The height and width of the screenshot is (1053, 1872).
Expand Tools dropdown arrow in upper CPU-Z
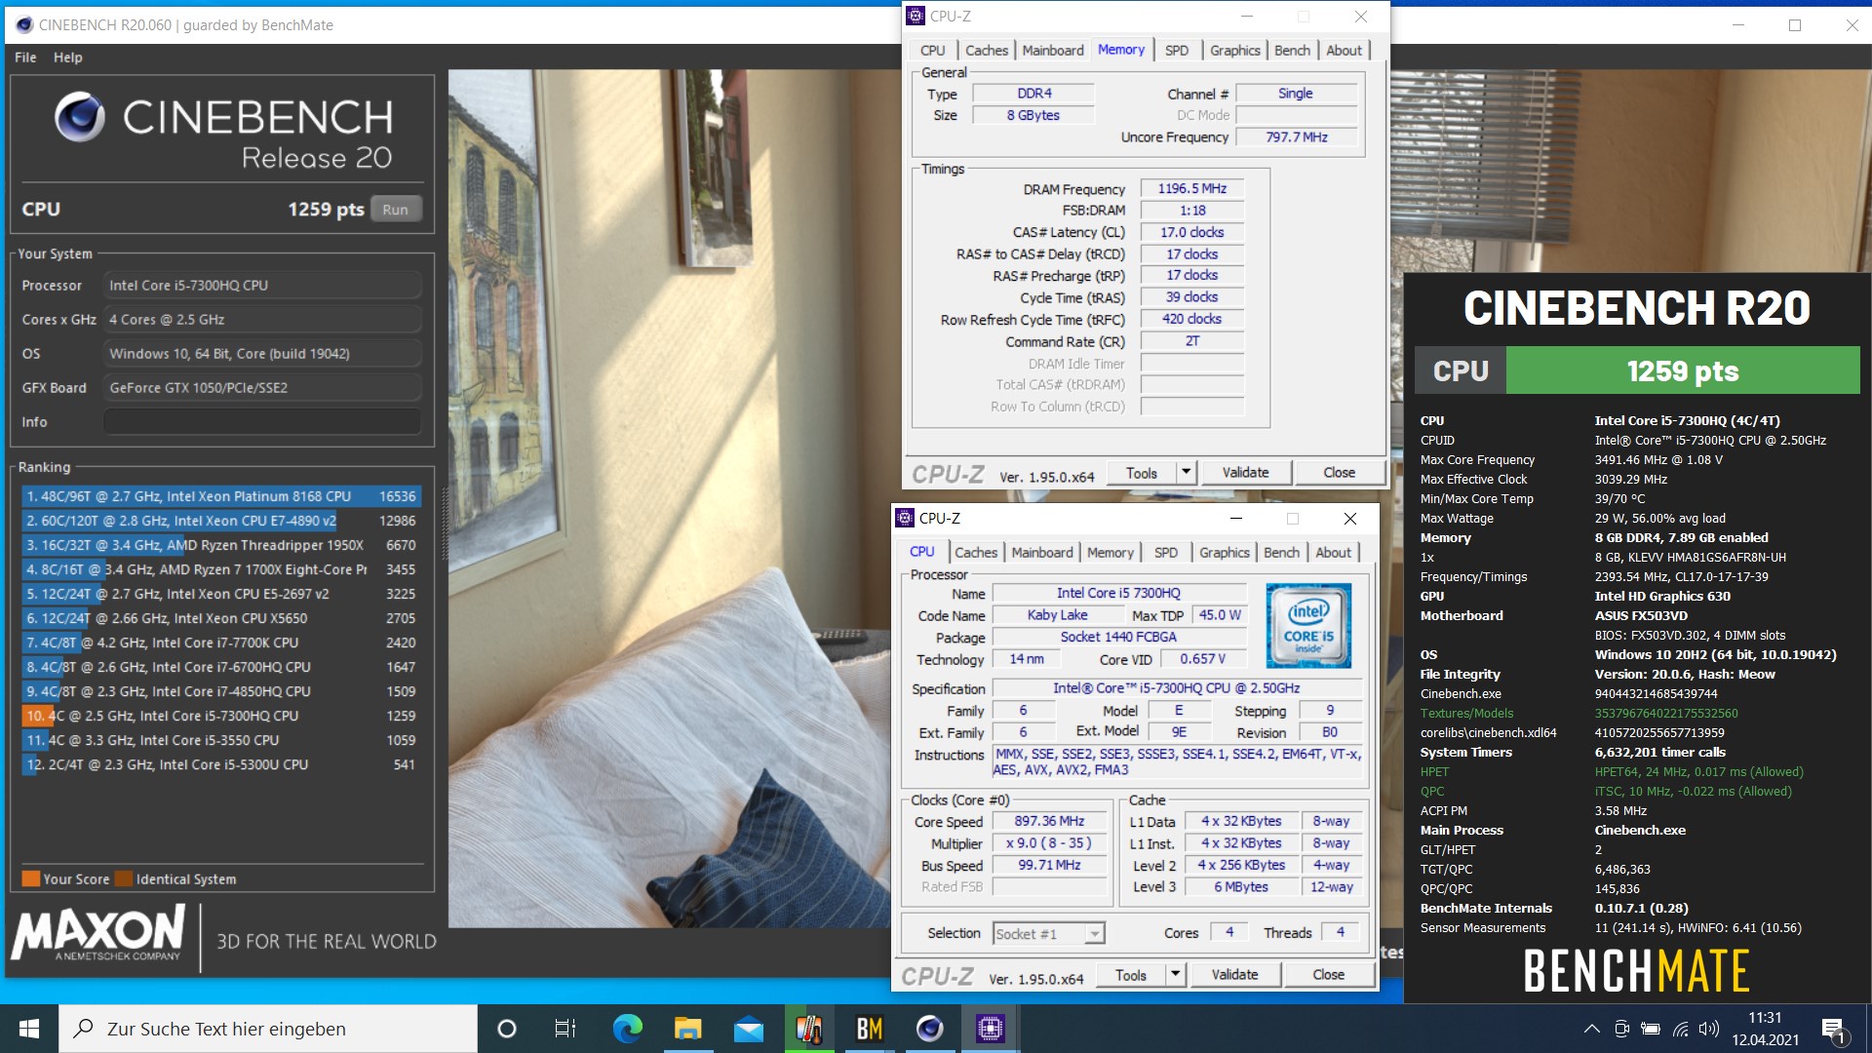(x=1186, y=473)
